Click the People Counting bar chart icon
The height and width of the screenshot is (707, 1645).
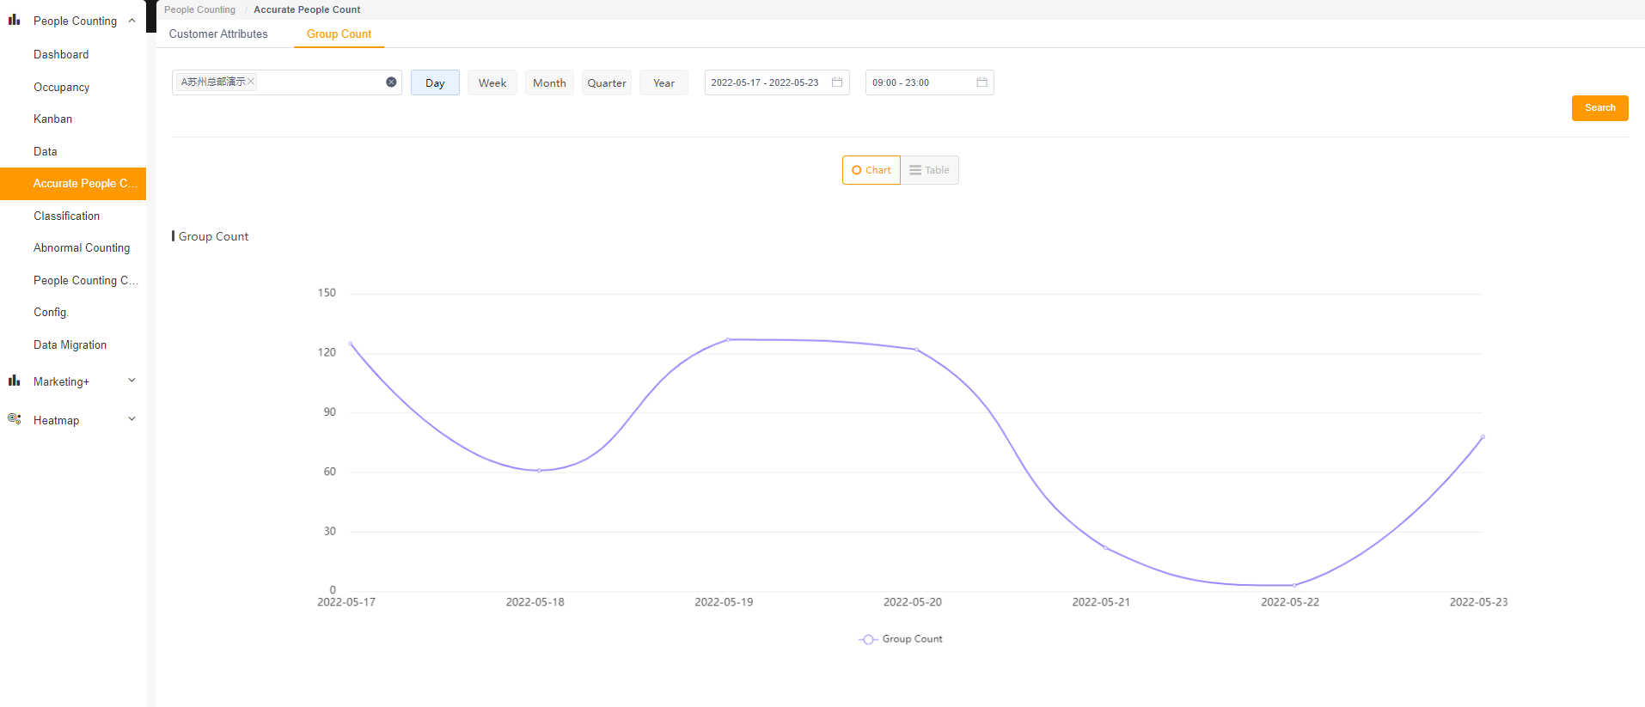[14, 20]
